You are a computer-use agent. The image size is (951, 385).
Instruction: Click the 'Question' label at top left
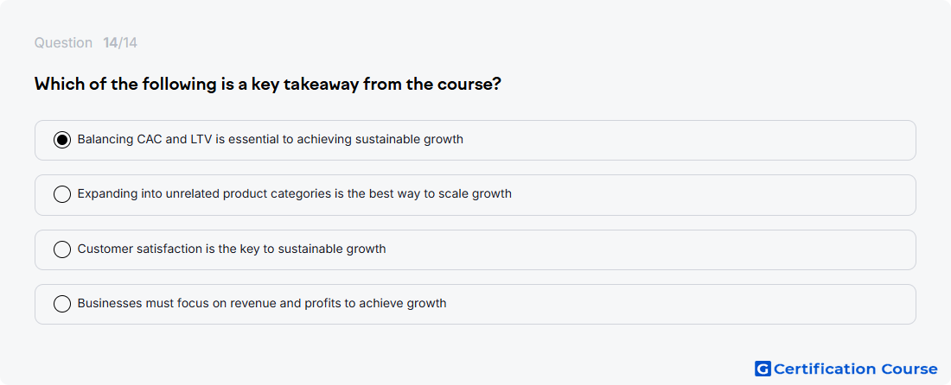click(x=63, y=43)
